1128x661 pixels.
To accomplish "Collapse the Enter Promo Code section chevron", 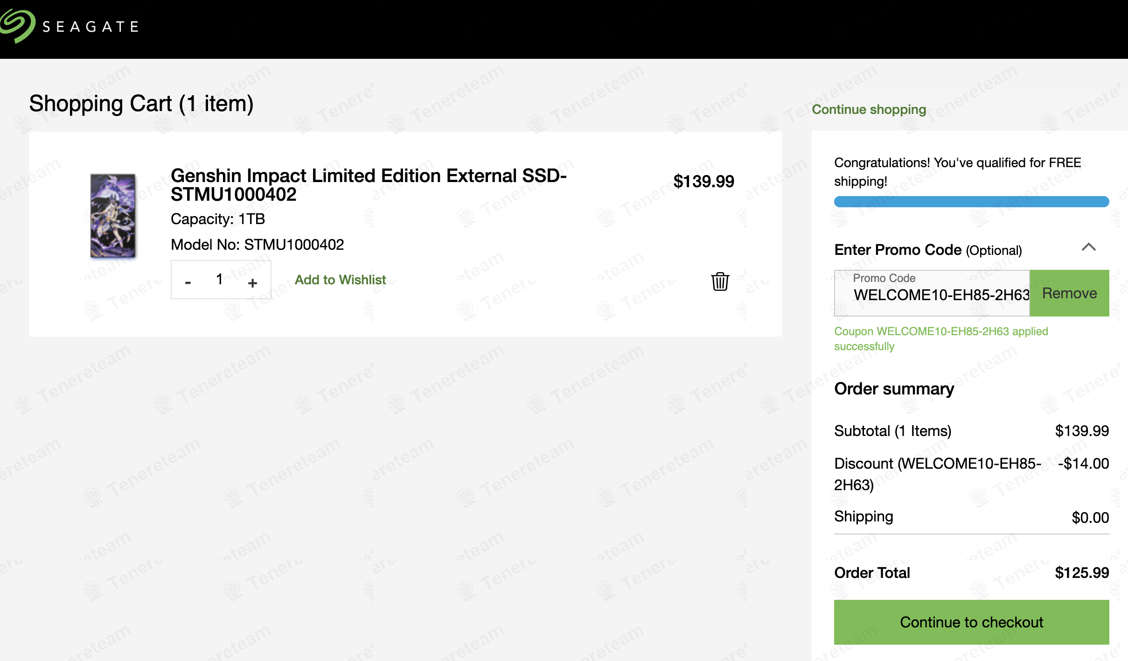I will click(x=1088, y=247).
